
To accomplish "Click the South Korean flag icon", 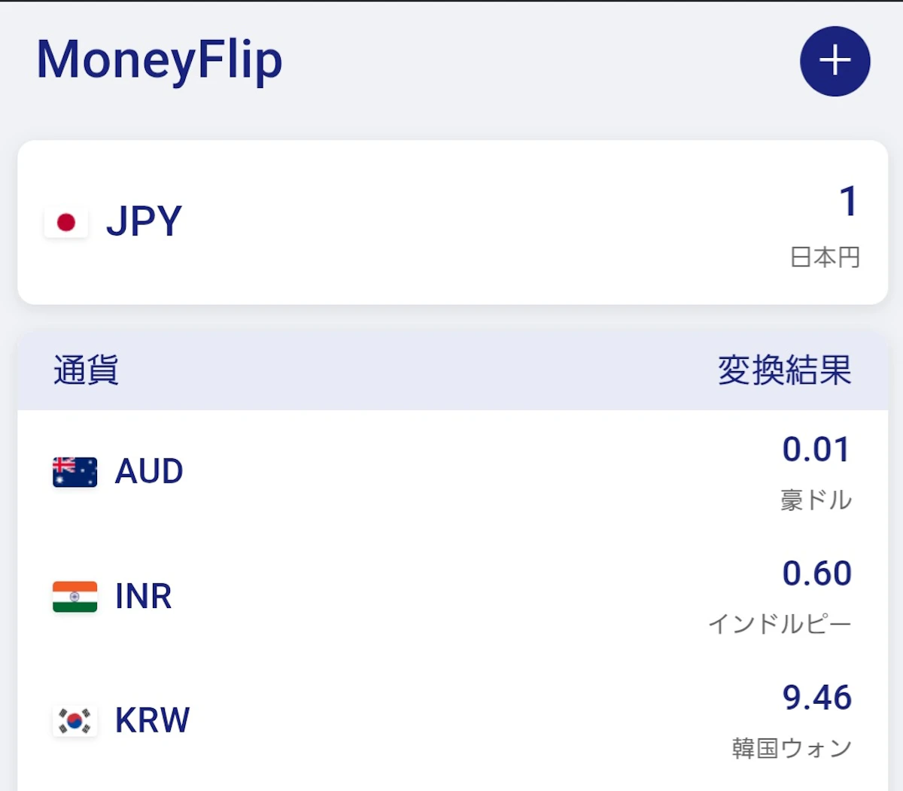I will 74,720.
